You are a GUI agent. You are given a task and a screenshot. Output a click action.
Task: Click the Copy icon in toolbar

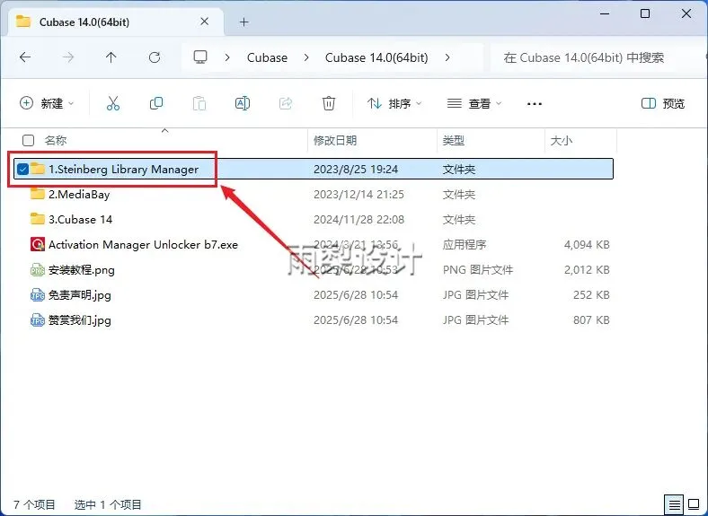(x=156, y=104)
